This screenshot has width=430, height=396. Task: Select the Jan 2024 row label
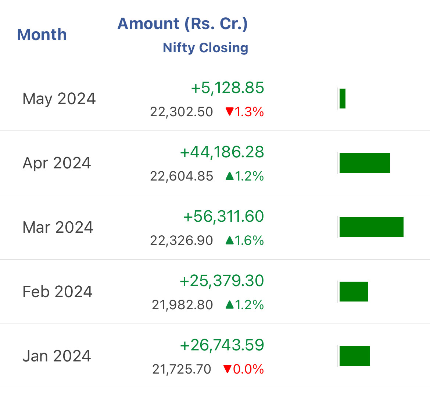pos(57,356)
